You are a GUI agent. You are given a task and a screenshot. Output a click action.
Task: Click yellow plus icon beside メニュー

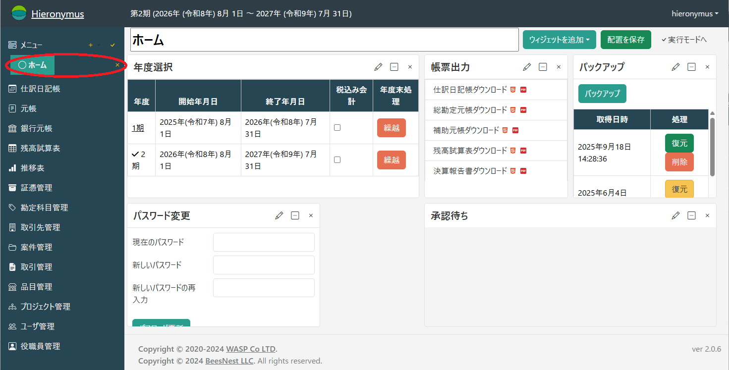coord(90,45)
